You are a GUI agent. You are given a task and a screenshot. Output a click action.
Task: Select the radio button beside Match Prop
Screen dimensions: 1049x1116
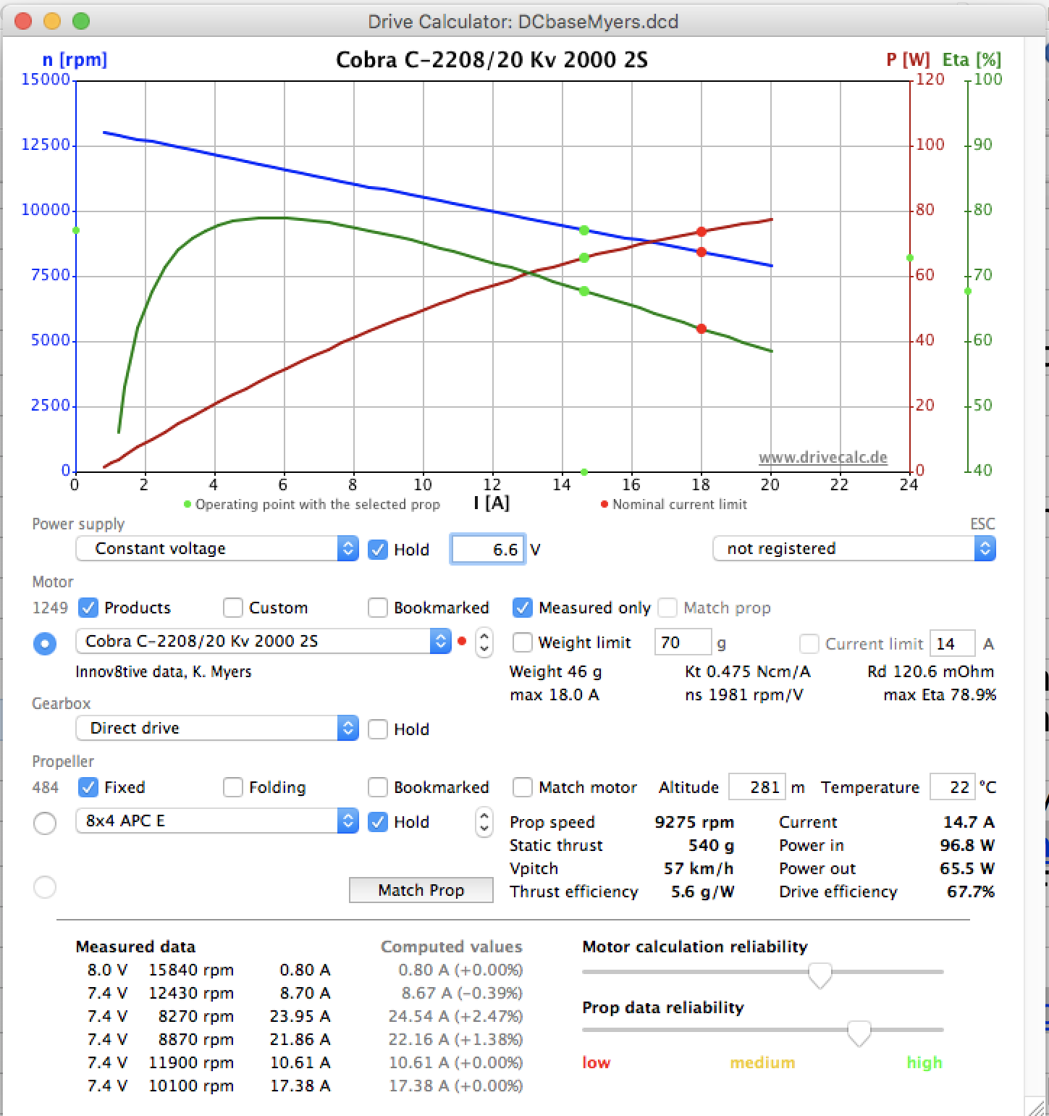click(x=45, y=887)
